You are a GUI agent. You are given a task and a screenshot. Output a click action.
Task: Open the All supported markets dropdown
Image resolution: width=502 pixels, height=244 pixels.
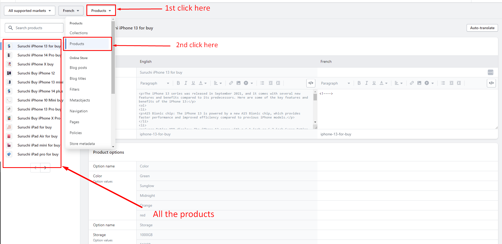tap(30, 11)
